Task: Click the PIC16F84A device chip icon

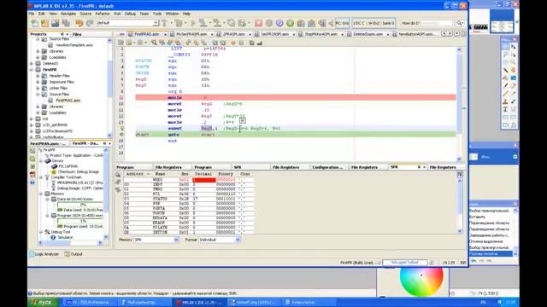Action: coord(54,166)
